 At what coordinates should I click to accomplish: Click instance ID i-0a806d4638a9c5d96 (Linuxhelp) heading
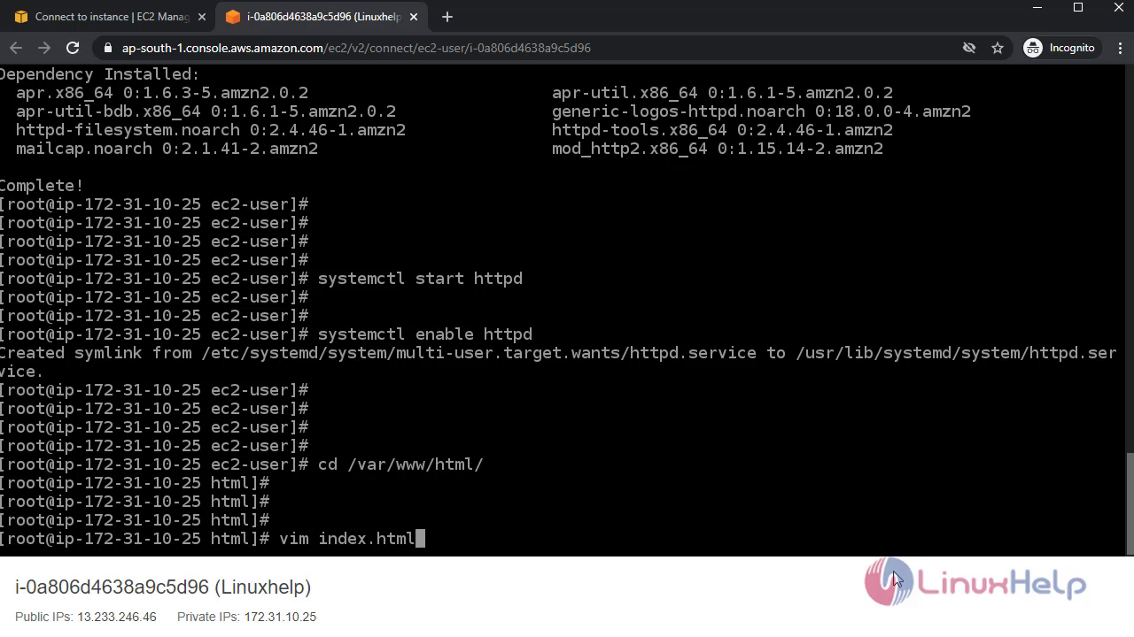163,587
